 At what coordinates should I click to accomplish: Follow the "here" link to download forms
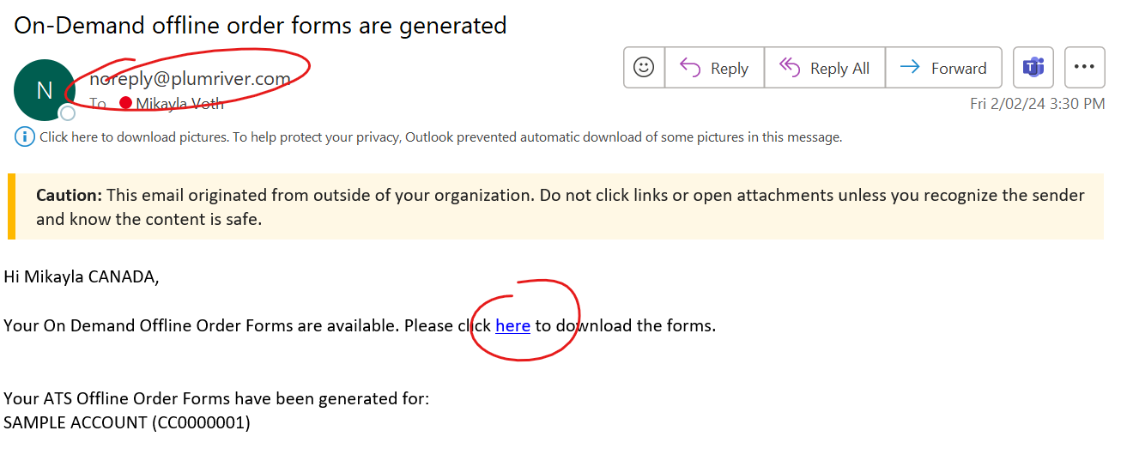click(x=512, y=325)
